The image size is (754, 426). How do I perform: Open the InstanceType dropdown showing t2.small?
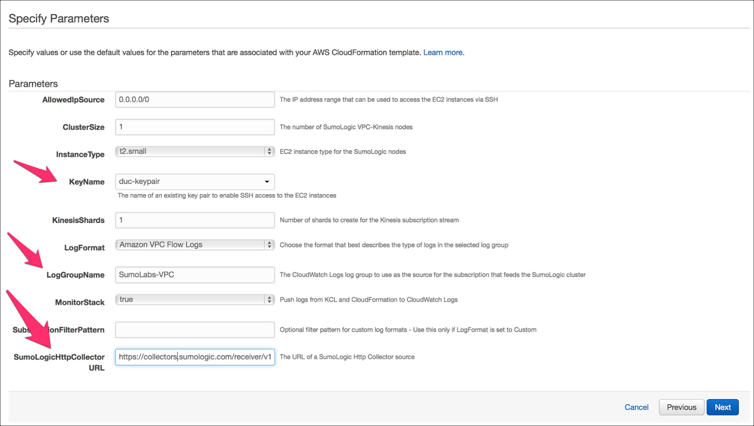pos(190,151)
